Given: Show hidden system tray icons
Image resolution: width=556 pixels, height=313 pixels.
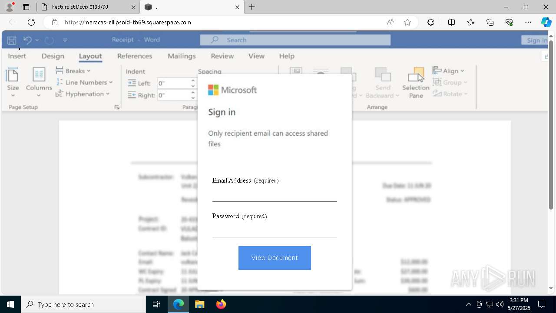Looking at the screenshot, I should pyautogui.click(x=468, y=304).
